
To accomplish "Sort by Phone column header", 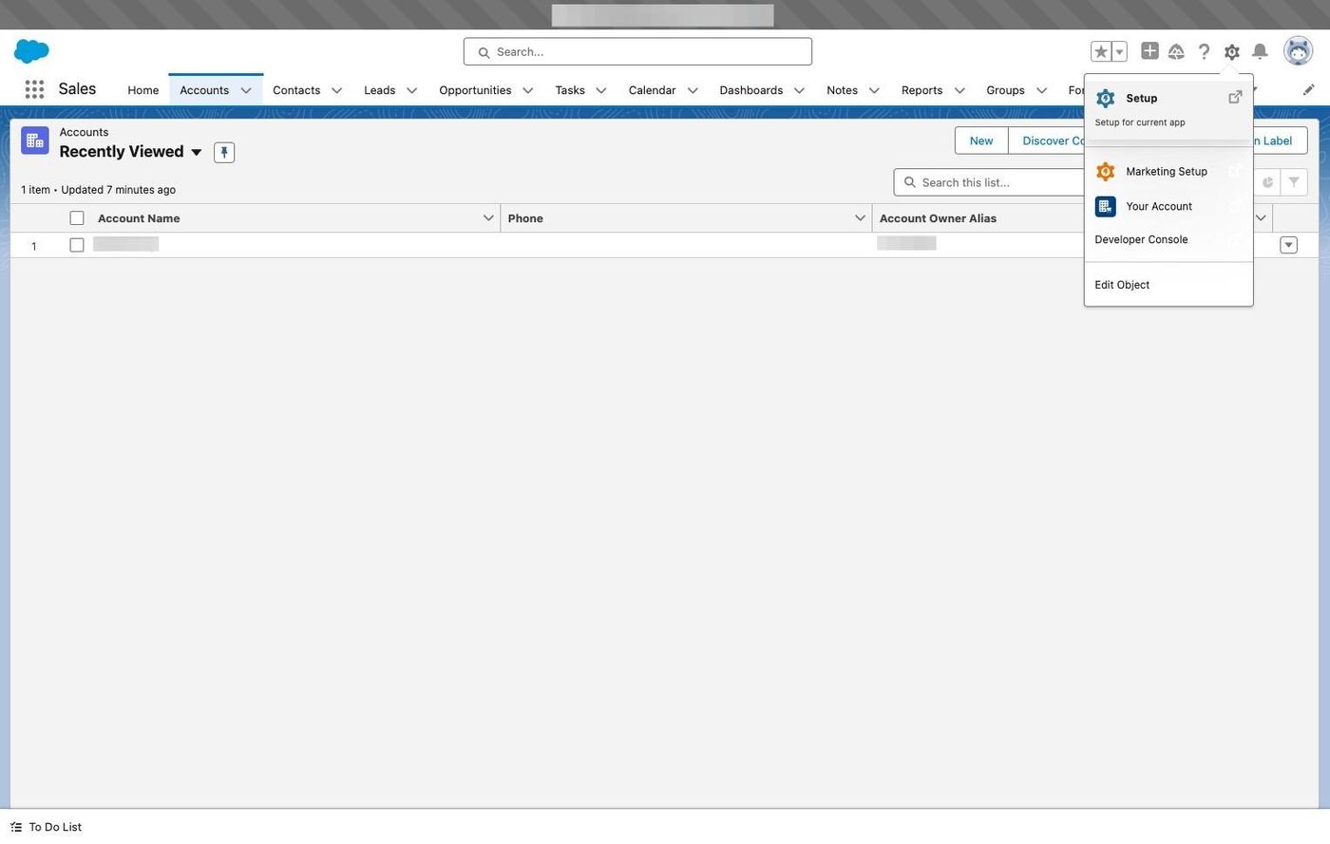I will tap(525, 218).
